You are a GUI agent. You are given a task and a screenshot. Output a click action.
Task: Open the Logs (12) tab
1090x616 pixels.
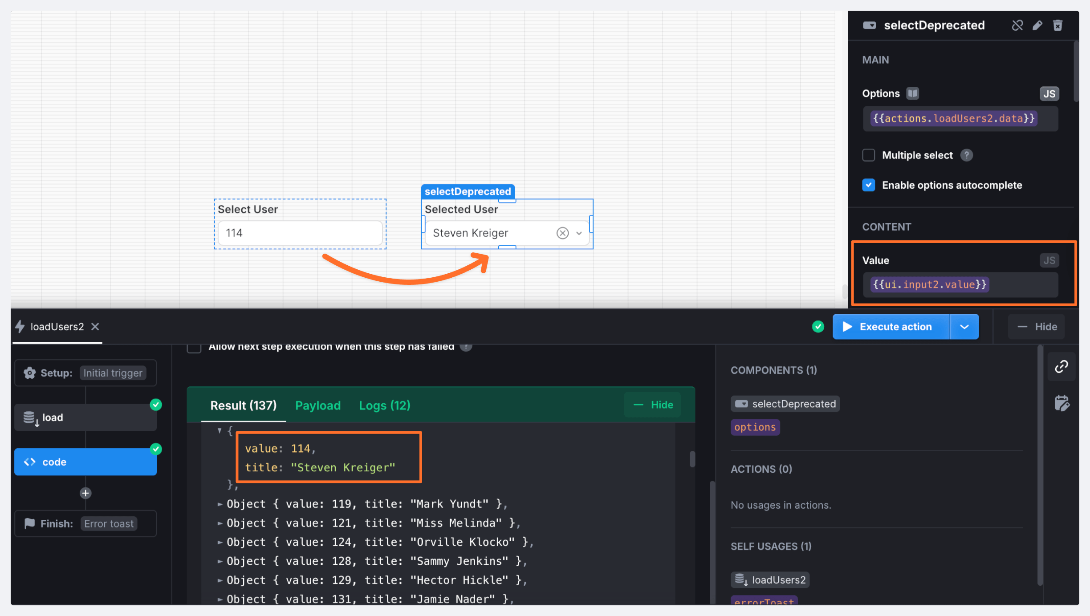[385, 405]
